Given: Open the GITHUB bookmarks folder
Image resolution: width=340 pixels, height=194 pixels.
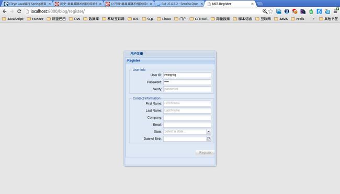Looking at the screenshot, I should point(199,19).
